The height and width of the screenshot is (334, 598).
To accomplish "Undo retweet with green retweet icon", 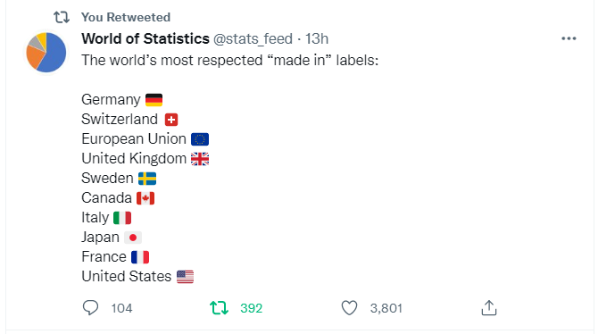I will click(219, 308).
